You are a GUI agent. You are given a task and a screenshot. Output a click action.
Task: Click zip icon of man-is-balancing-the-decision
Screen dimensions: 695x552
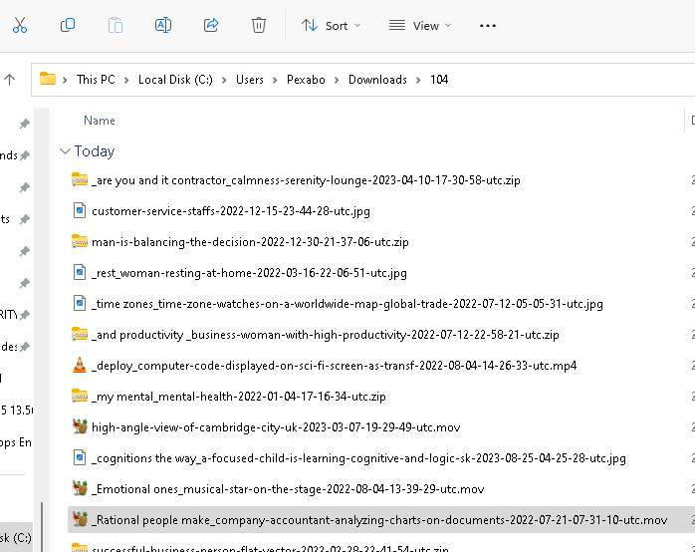[80, 241]
